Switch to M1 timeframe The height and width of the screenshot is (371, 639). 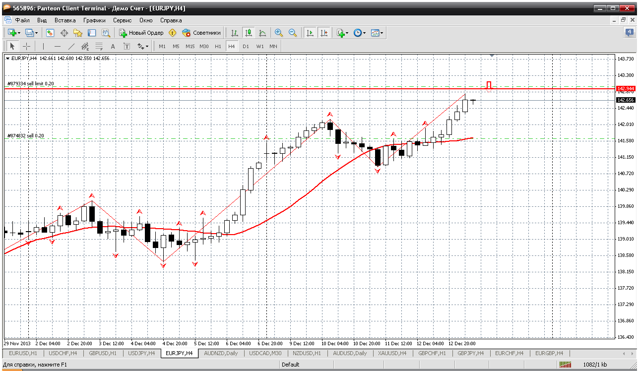coord(162,46)
